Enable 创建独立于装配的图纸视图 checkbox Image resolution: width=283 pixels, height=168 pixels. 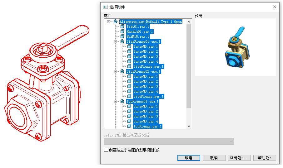pos(106,150)
